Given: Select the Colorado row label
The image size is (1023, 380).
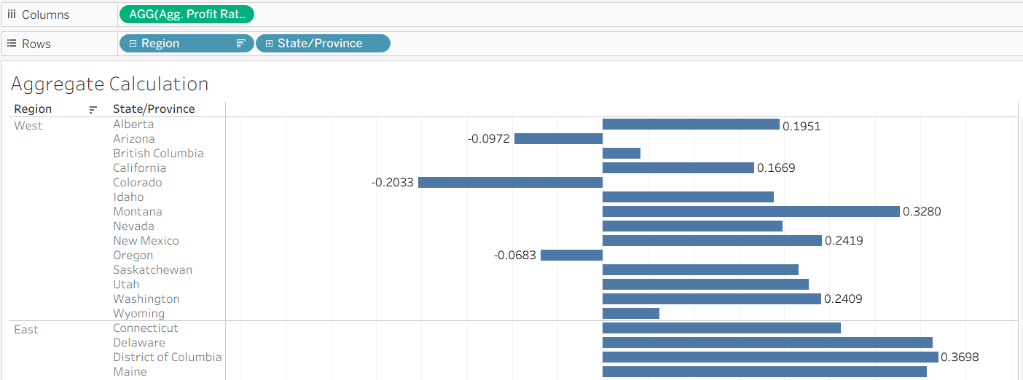Looking at the screenshot, I should (138, 182).
